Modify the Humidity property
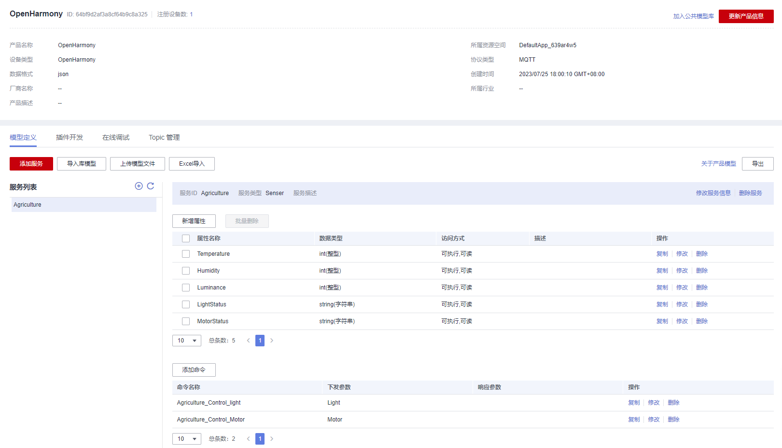This screenshot has width=782, height=448. pos(682,271)
